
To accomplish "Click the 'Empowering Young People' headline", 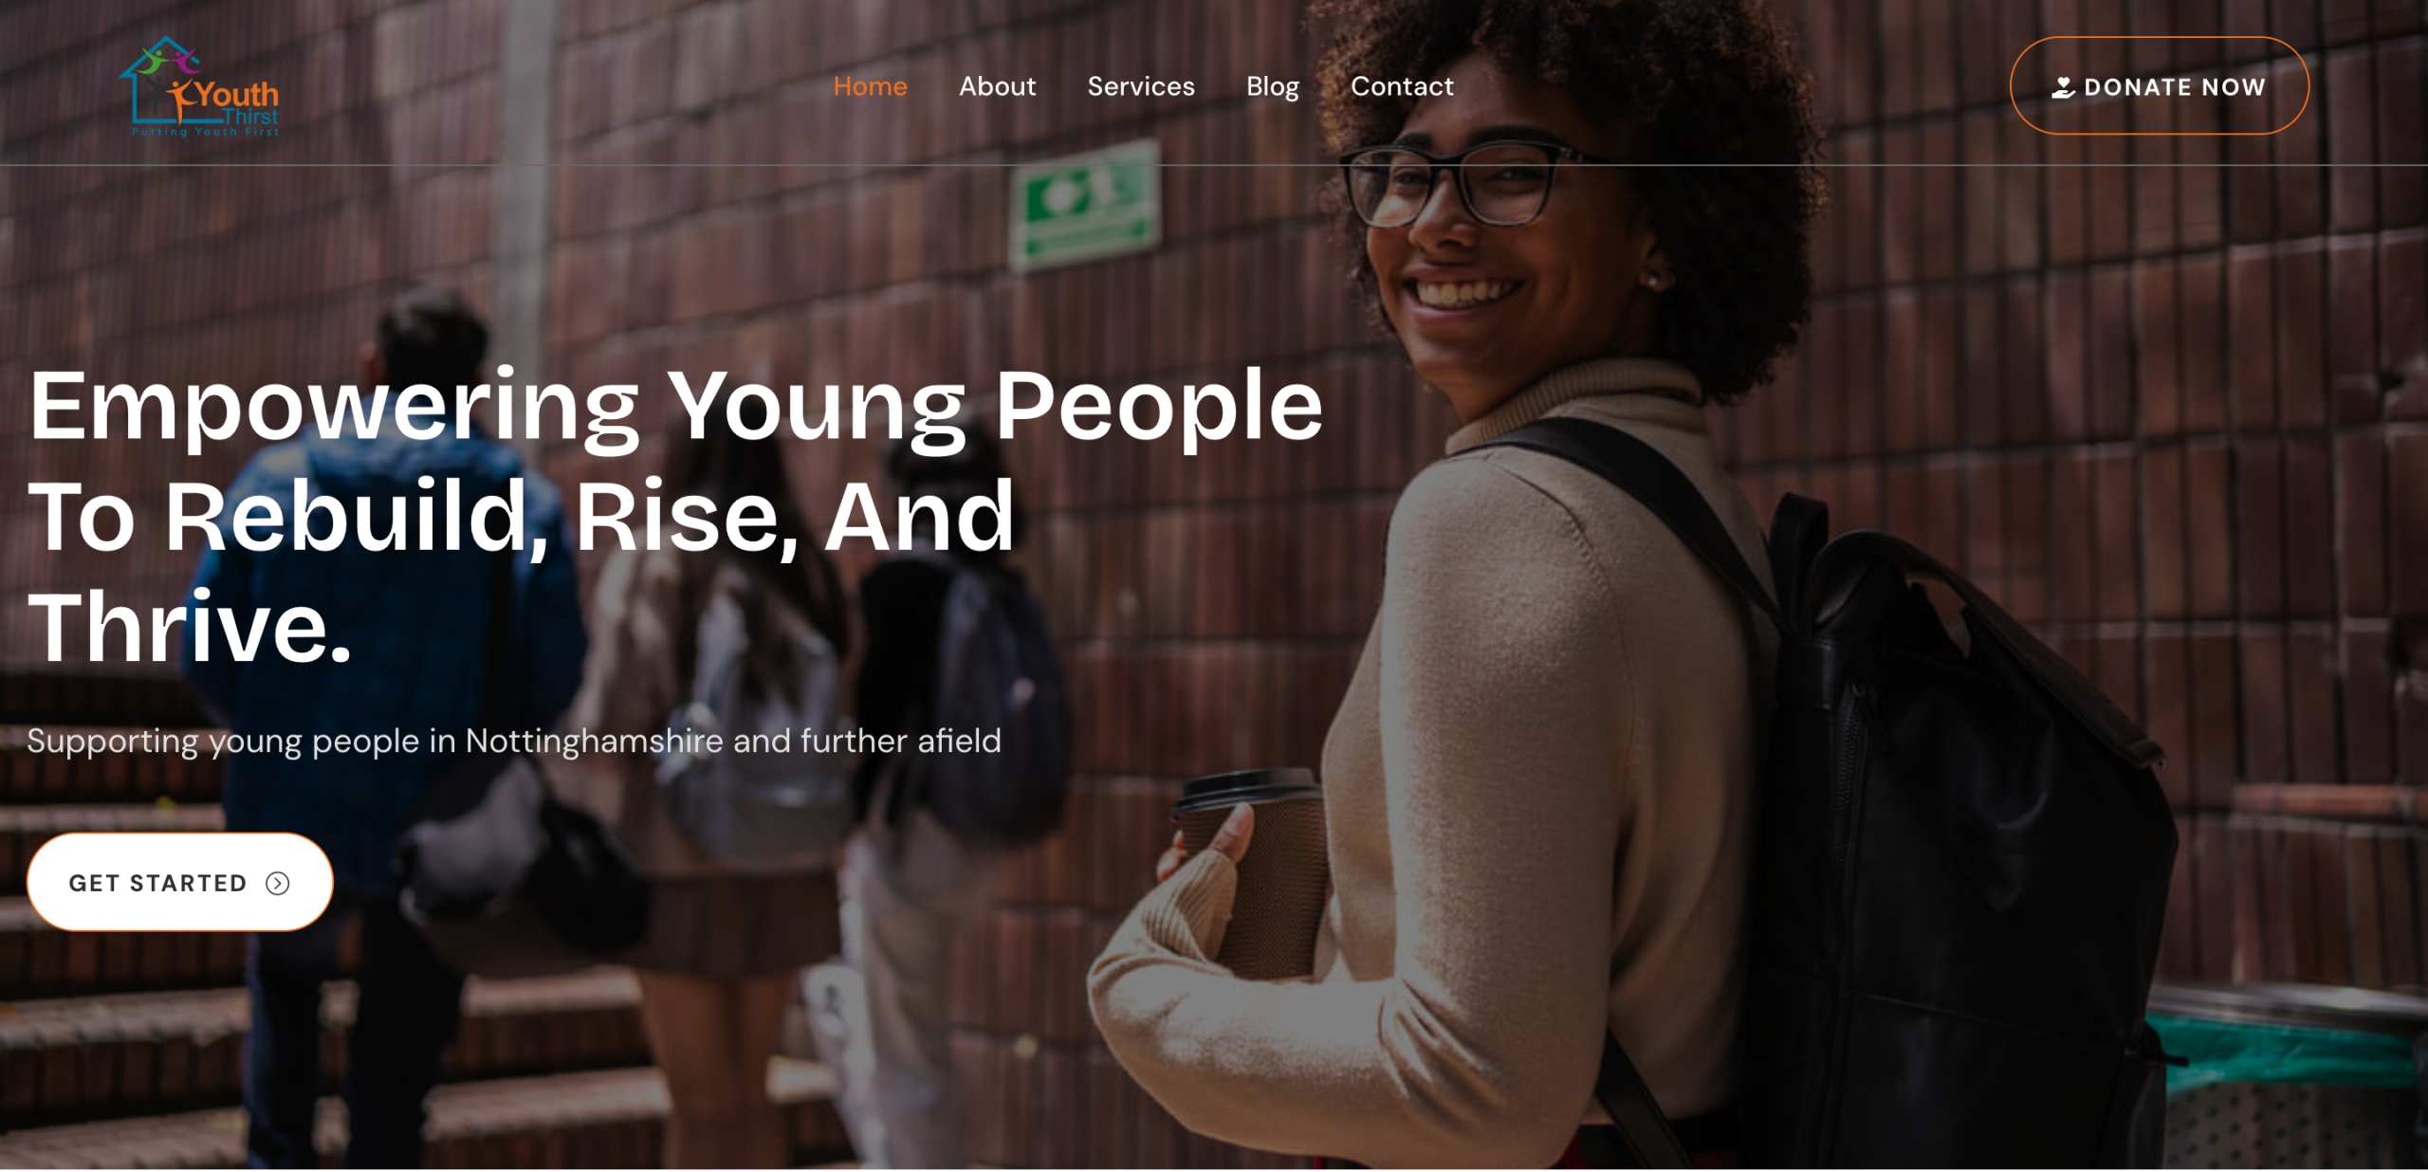I will [x=676, y=406].
